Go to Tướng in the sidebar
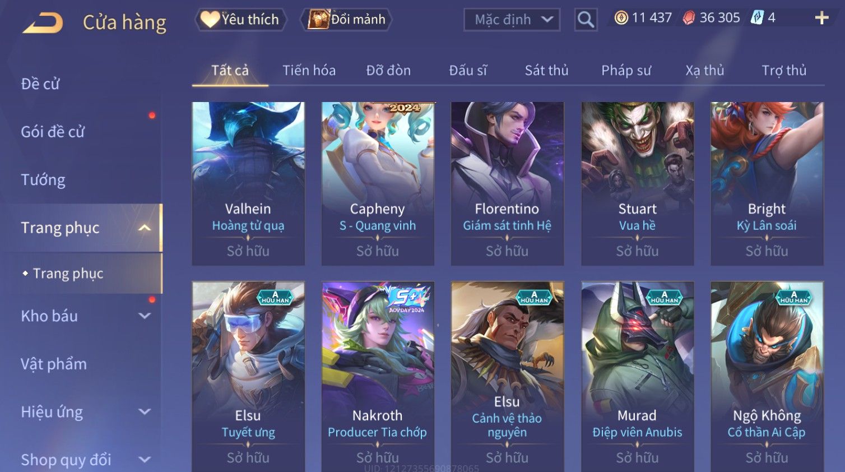 pos(43,180)
